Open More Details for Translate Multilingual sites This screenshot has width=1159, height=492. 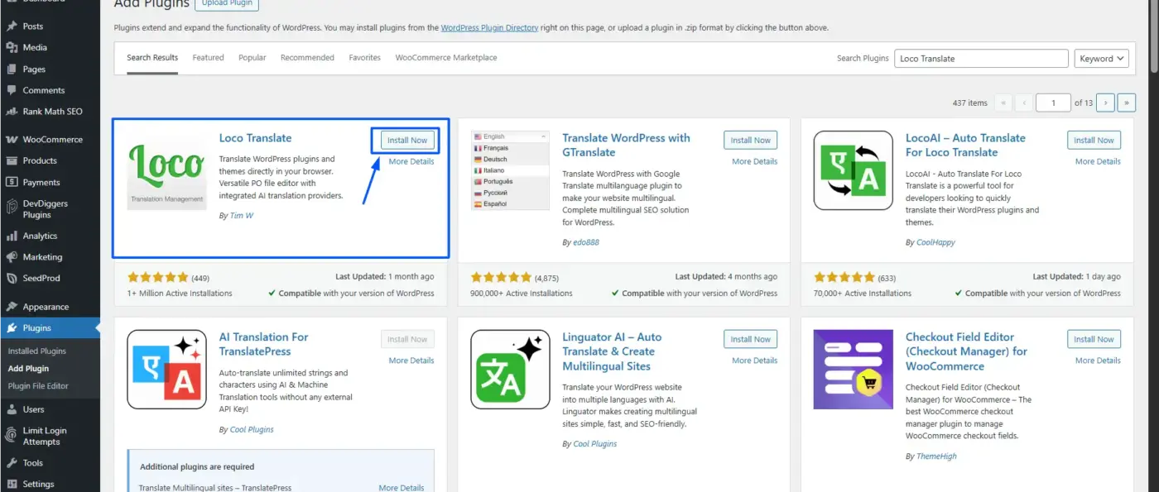point(402,488)
